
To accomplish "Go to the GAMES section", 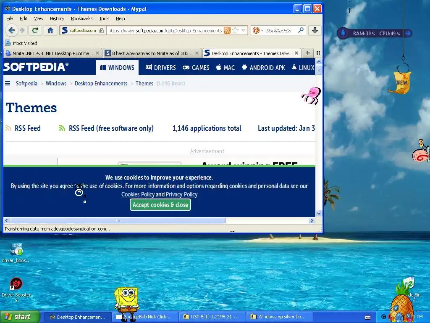I will pos(196,68).
